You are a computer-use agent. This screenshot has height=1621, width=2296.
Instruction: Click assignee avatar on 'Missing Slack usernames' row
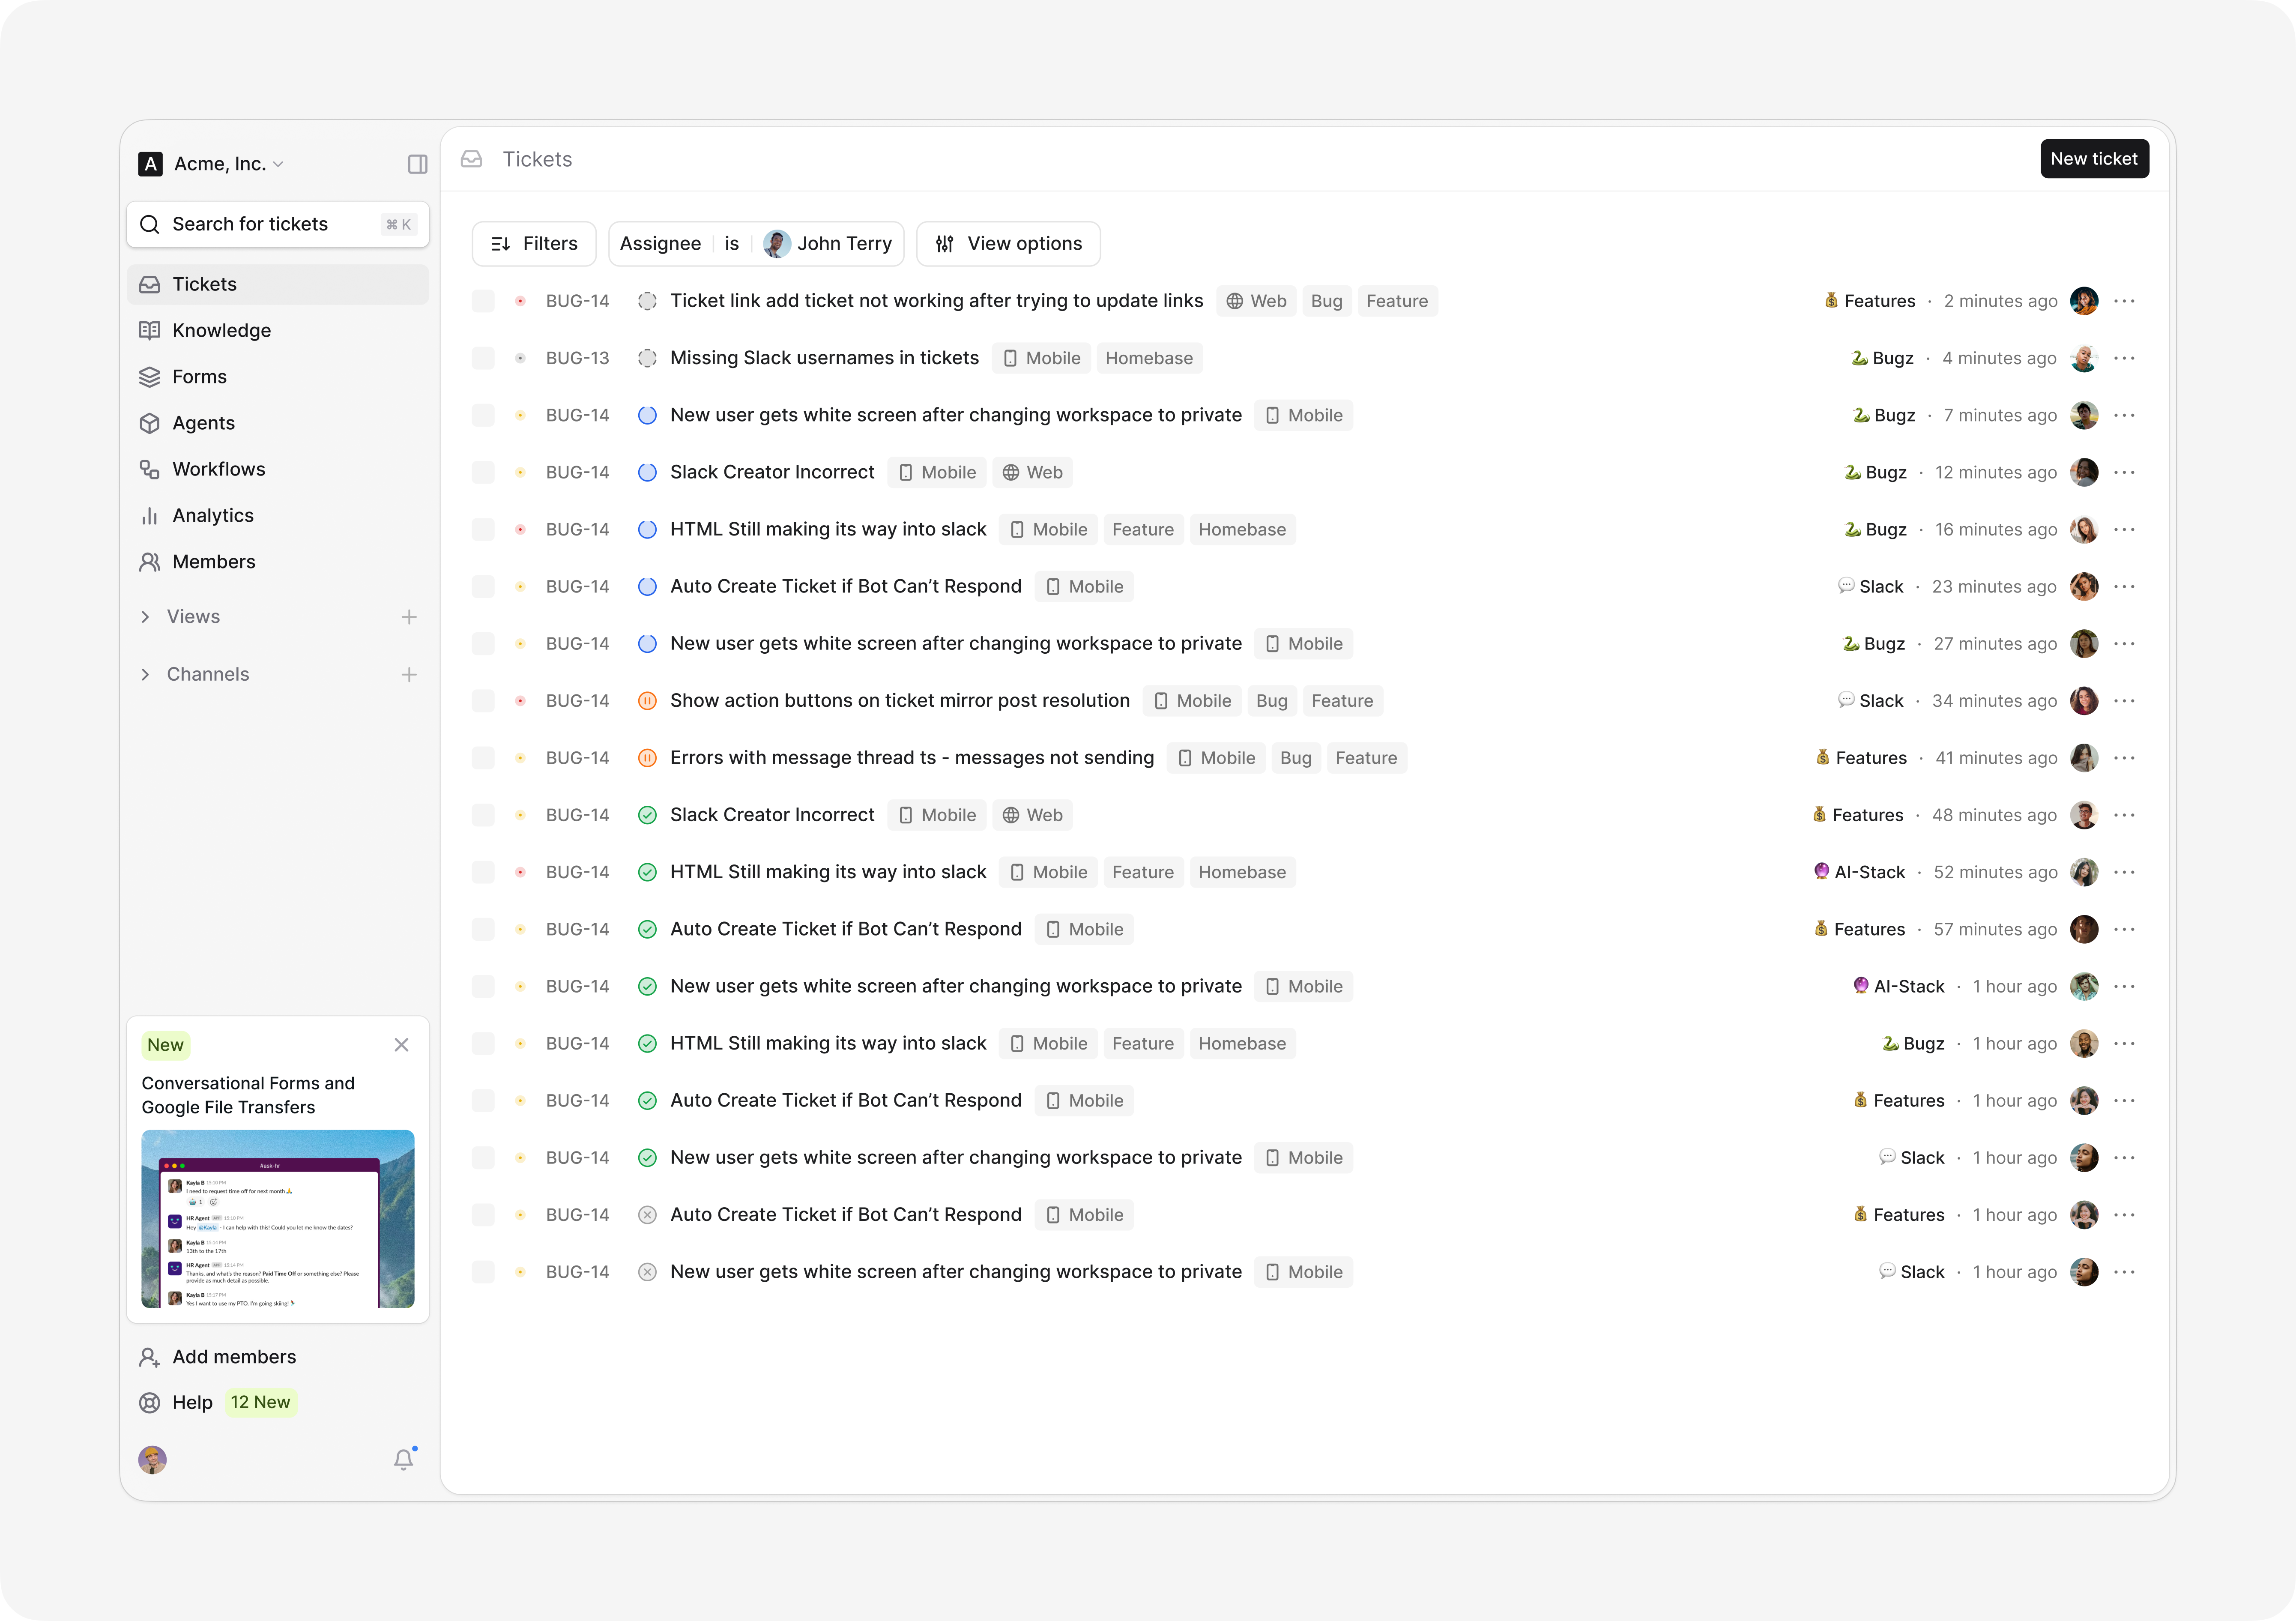[2084, 358]
